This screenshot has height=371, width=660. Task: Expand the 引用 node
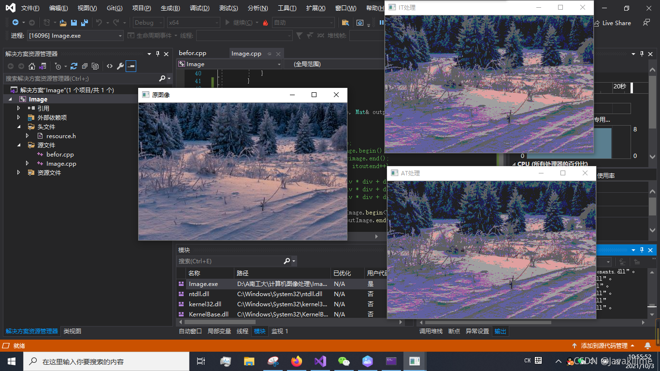point(19,108)
